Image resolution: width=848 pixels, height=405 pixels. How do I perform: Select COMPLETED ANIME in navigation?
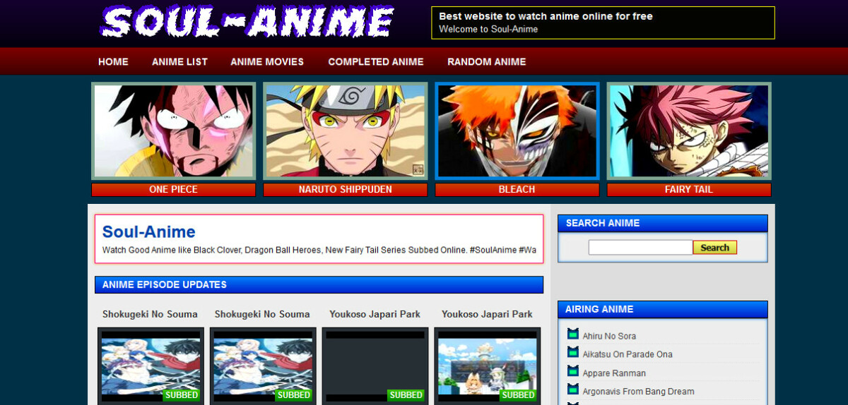pyautogui.click(x=376, y=62)
